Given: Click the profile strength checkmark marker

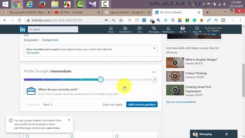Looking at the screenshot, I should pos(101,79).
